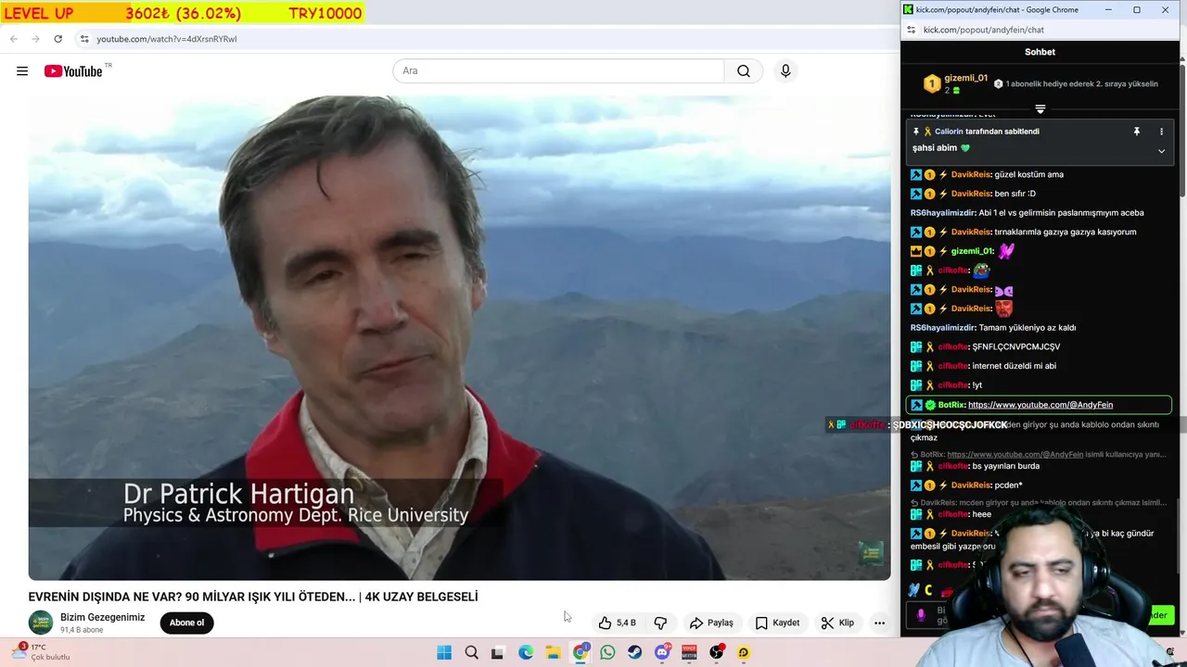Open WhatsApp from the taskbar
Screen dimensions: 1187x667
click(607, 652)
